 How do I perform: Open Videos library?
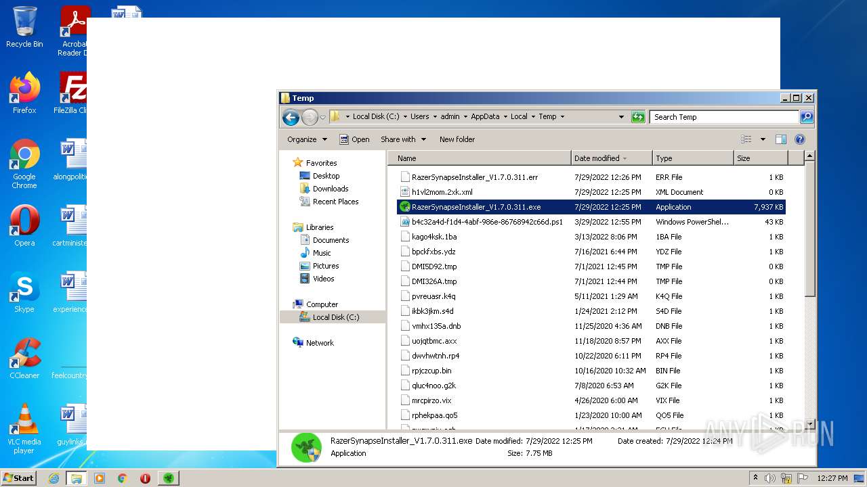(x=323, y=279)
